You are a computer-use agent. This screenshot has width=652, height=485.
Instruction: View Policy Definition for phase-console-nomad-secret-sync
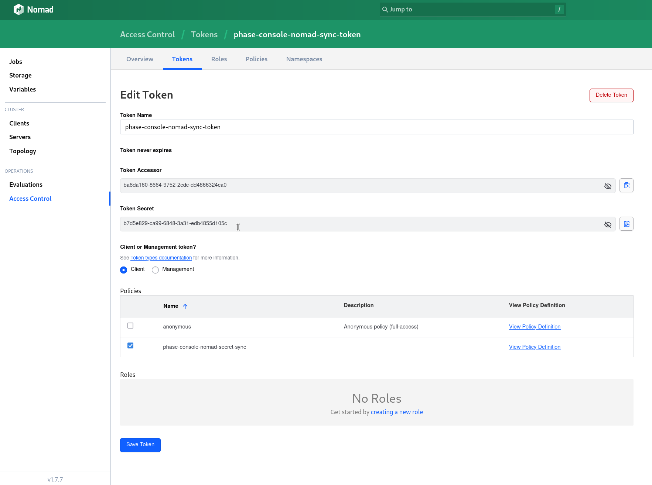(535, 347)
